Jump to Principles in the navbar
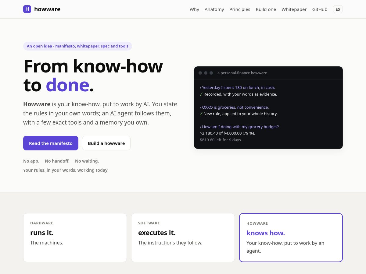Screen dimensions: 366x274 point(240,9)
